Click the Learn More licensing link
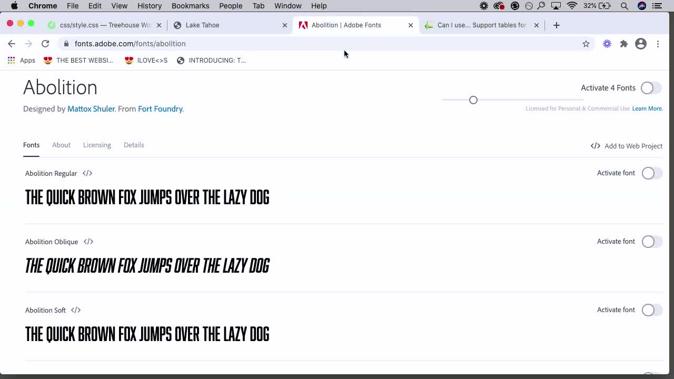The height and width of the screenshot is (379, 674). (x=647, y=108)
